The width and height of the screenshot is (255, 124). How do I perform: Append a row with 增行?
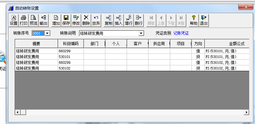129,21
